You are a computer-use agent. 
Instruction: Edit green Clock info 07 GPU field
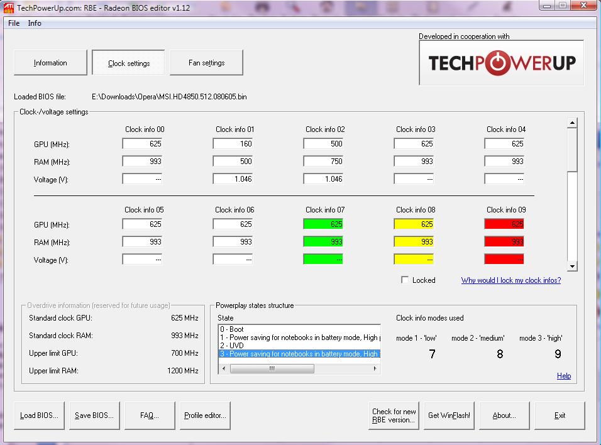point(323,224)
